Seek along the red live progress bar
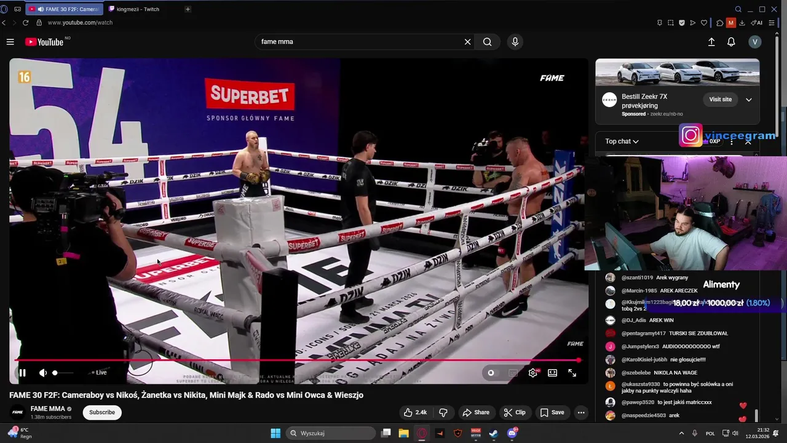787x443 pixels. (296, 360)
